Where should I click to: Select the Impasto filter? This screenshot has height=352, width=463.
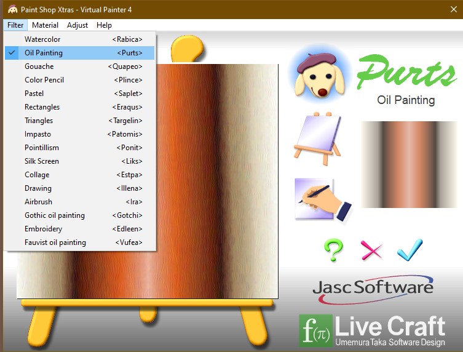(x=80, y=134)
